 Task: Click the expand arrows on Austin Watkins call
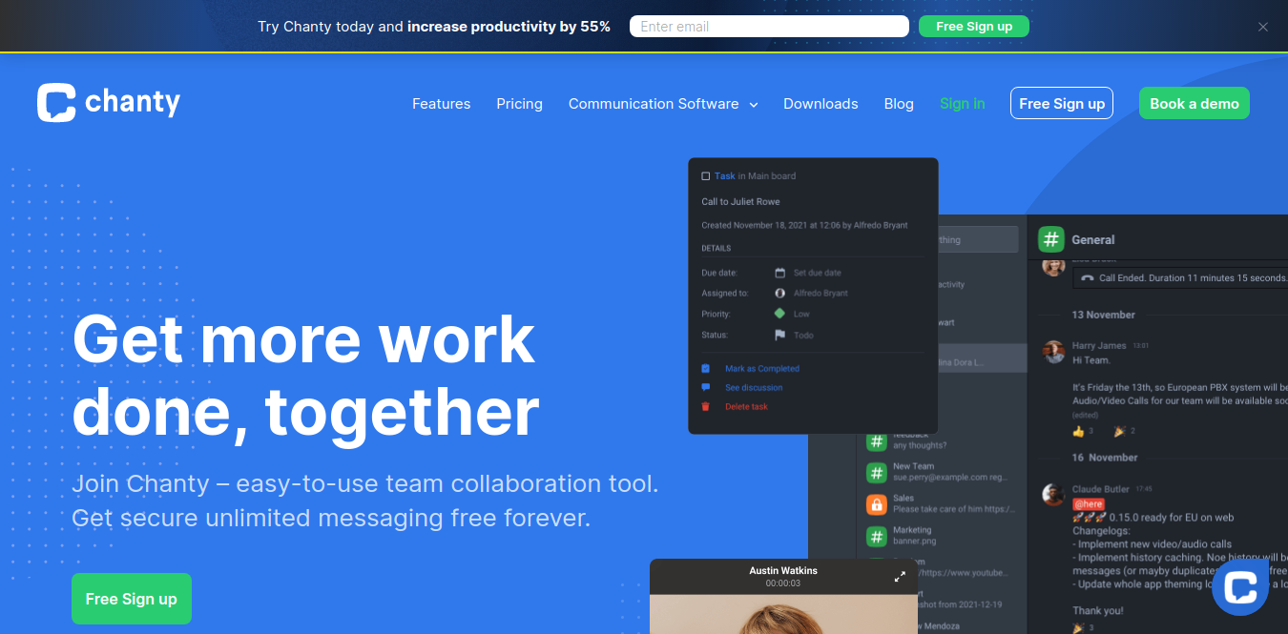[899, 577]
